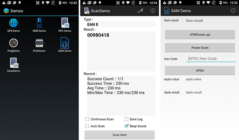
Task: Launch the PingDemo app
Action: (13, 43)
